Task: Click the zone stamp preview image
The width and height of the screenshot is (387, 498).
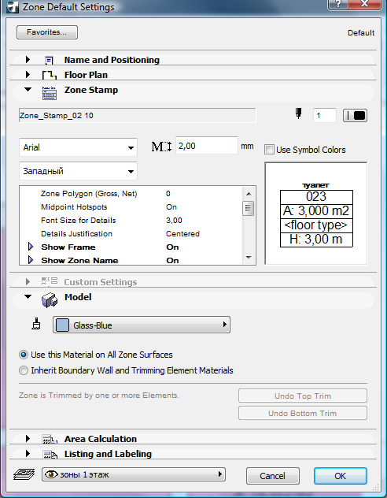Action: pyautogui.click(x=316, y=214)
